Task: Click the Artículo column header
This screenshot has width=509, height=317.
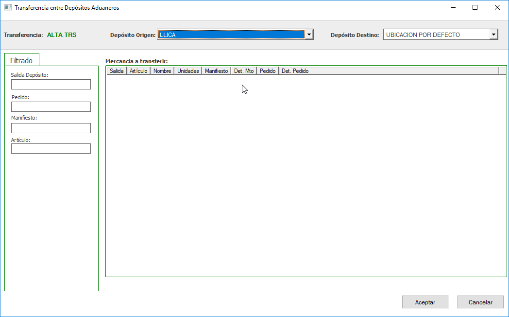Action: (x=138, y=71)
